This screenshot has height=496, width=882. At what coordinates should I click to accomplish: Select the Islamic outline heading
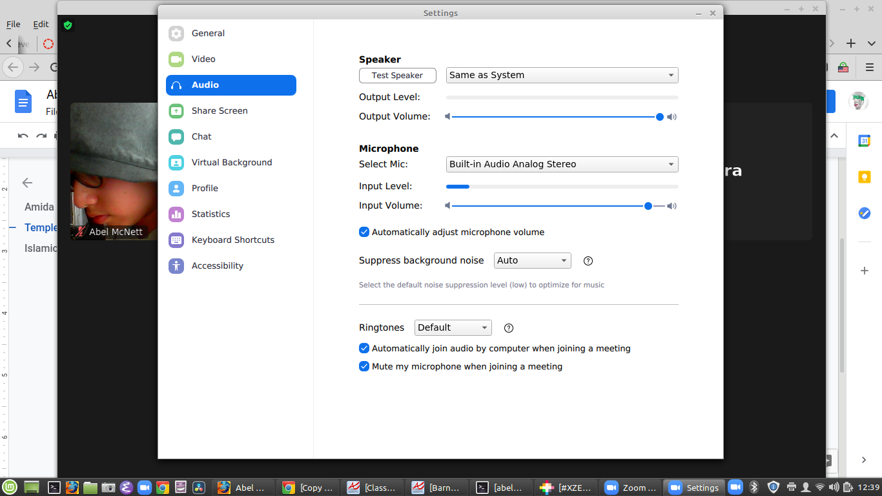pyautogui.click(x=41, y=248)
